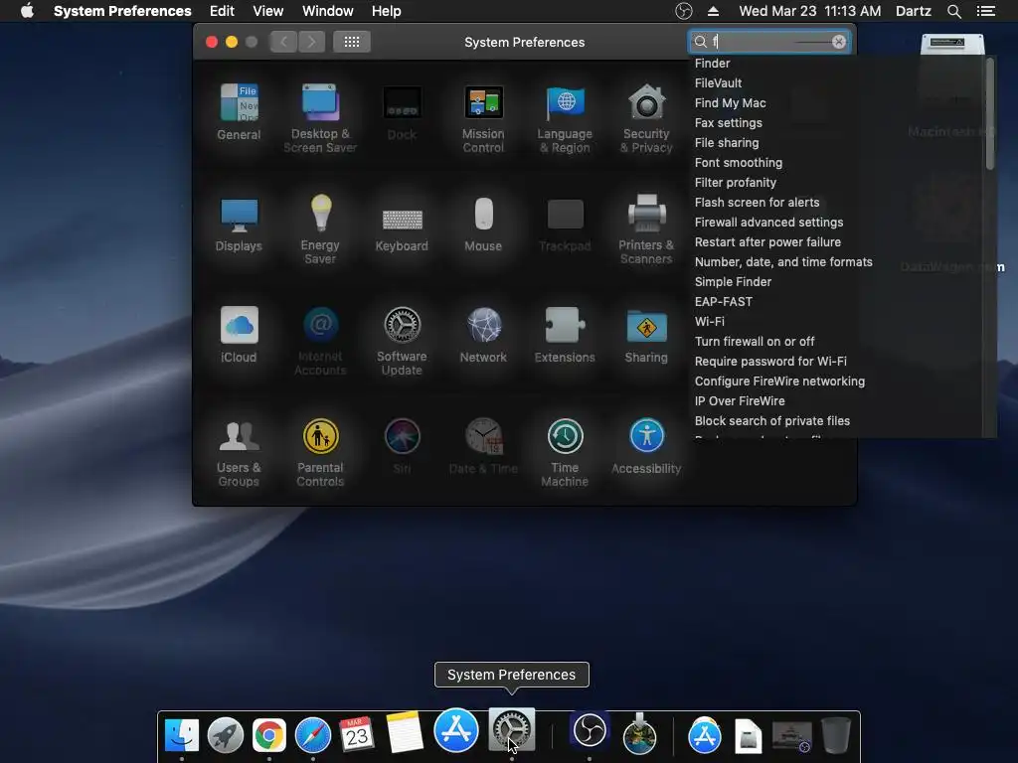Open Date & Time preferences

tap(483, 446)
